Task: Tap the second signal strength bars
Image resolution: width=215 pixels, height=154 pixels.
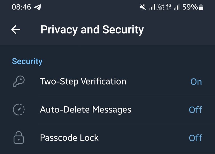Action: (177, 7)
